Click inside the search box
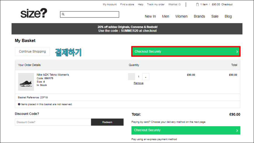The width and height of the screenshot is (254, 143). click(90, 14)
